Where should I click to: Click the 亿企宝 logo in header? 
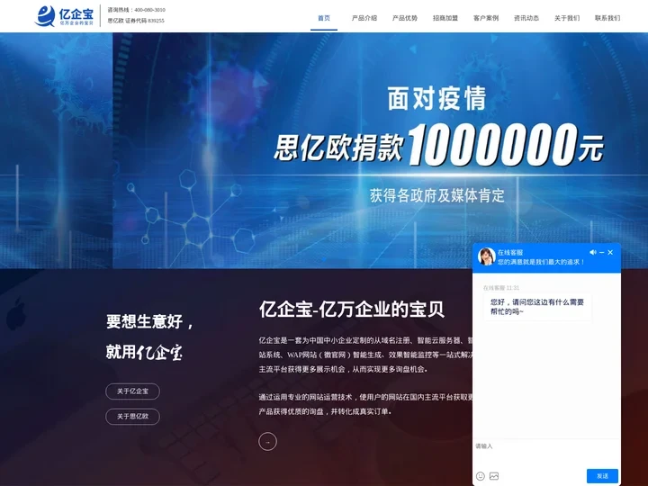pos(65,15)
